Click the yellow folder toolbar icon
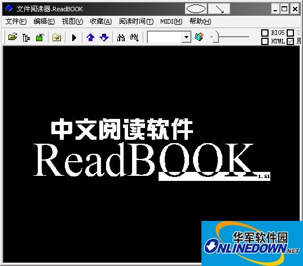 tap(56, 37)
